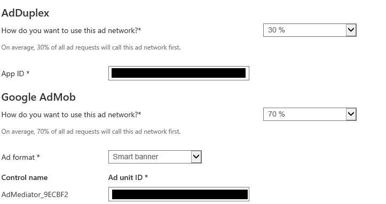Expand the Smart banner ad format arrow
This screenshot has width=386, height=204.
pyautogui.click(x=196, y=157)
